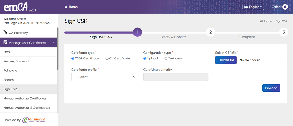293x126 pixels.
Task: Click the eMudhra logo in footer
Action: coord(34,120)
